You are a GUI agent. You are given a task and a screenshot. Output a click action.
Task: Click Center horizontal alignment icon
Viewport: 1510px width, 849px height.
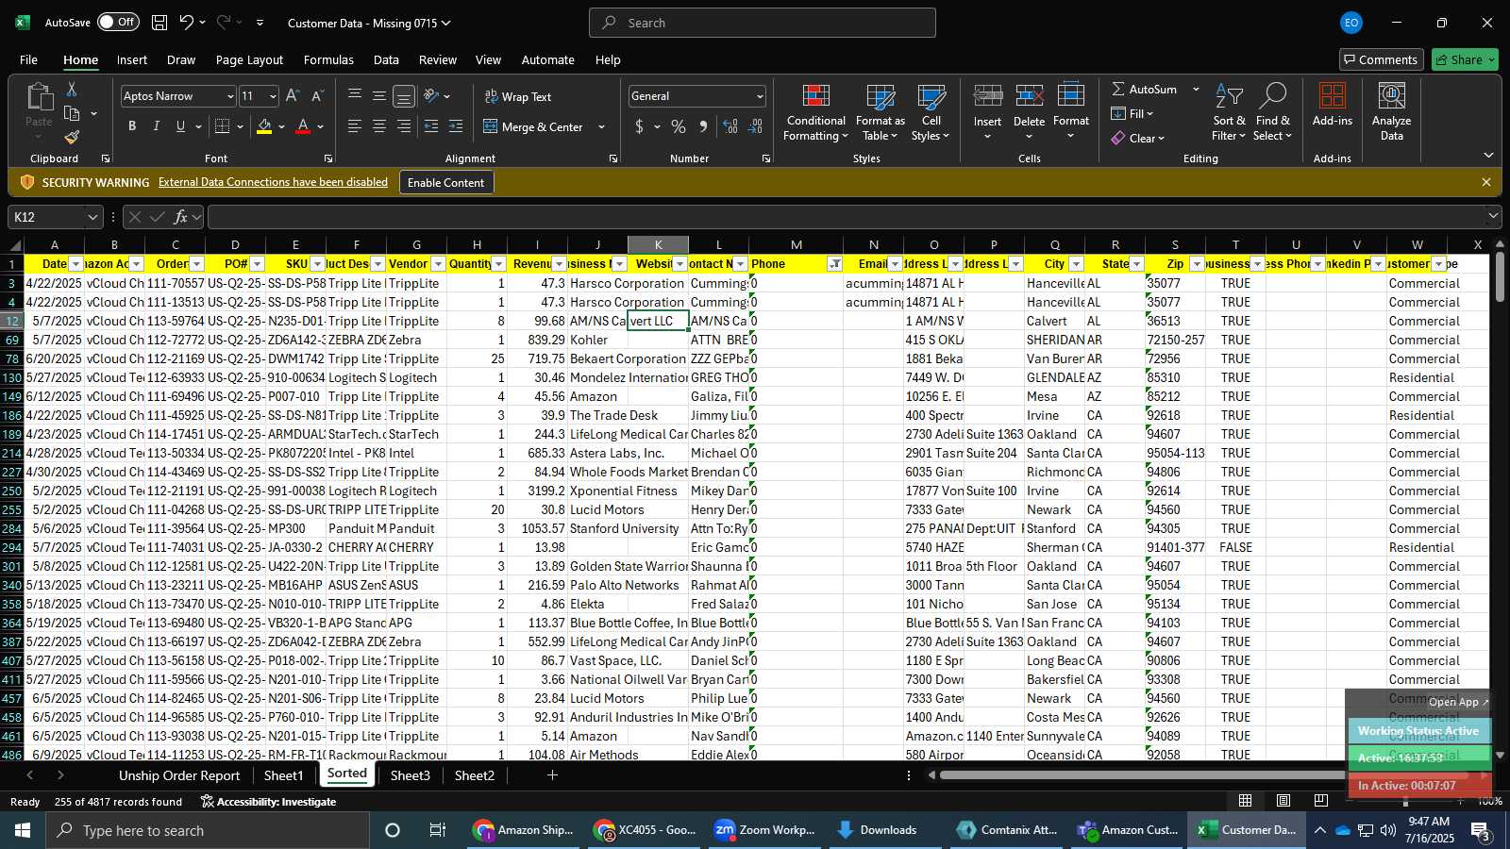click(x=379, y=126)
